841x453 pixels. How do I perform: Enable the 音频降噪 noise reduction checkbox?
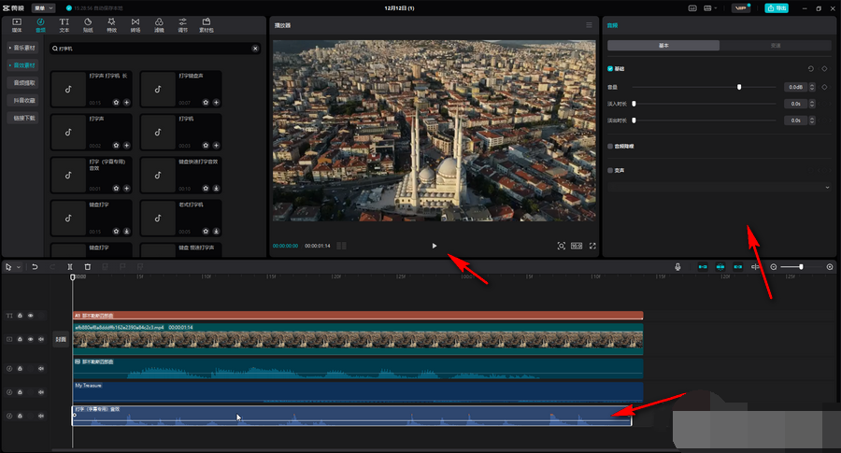point(610,147)
